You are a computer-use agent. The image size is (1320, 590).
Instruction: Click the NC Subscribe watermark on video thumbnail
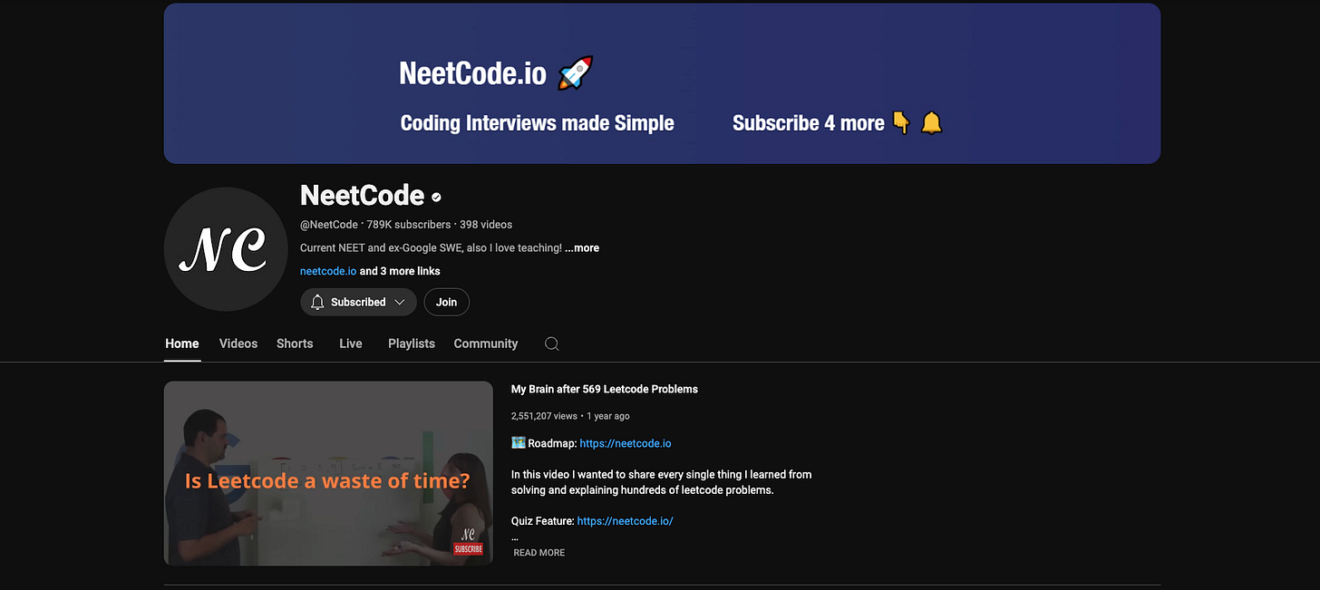[468, 541]
